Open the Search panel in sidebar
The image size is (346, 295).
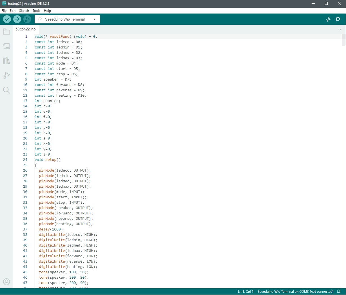(x=6, y=90)
